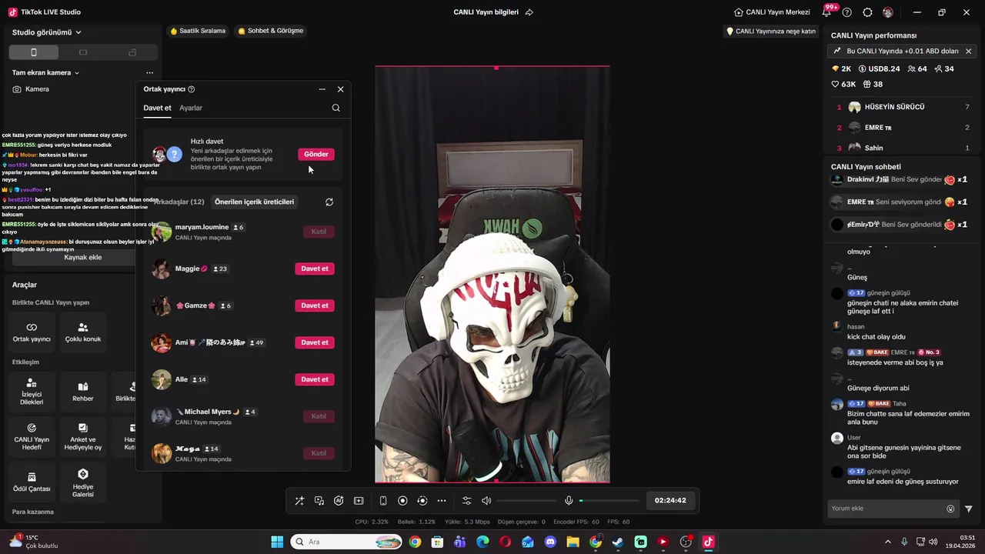Viewport: 985px width, 554px height.
Task: Switch to the Davet et tab
Action: (x=157, y=108)
